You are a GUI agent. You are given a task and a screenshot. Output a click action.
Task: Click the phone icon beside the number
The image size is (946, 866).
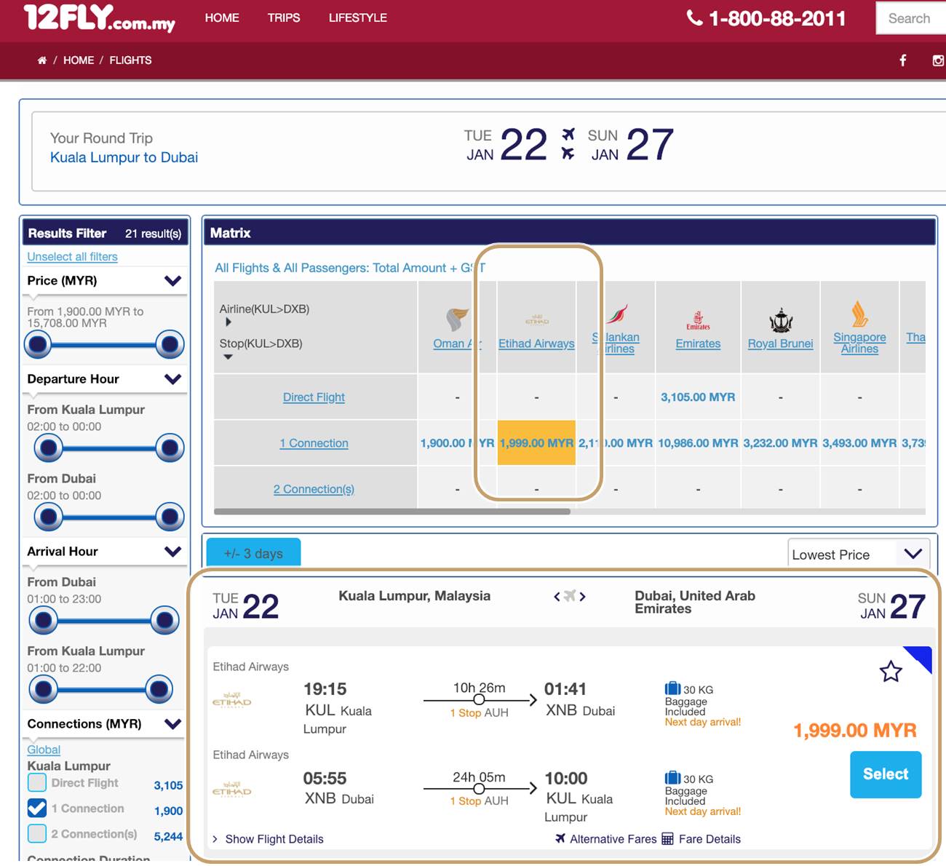[695, 17]
